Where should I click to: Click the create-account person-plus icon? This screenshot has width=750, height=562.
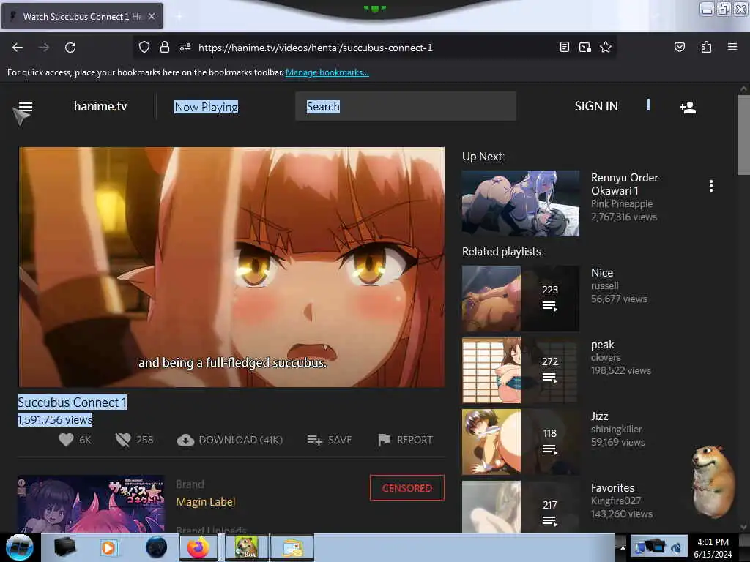pos(688,107)
